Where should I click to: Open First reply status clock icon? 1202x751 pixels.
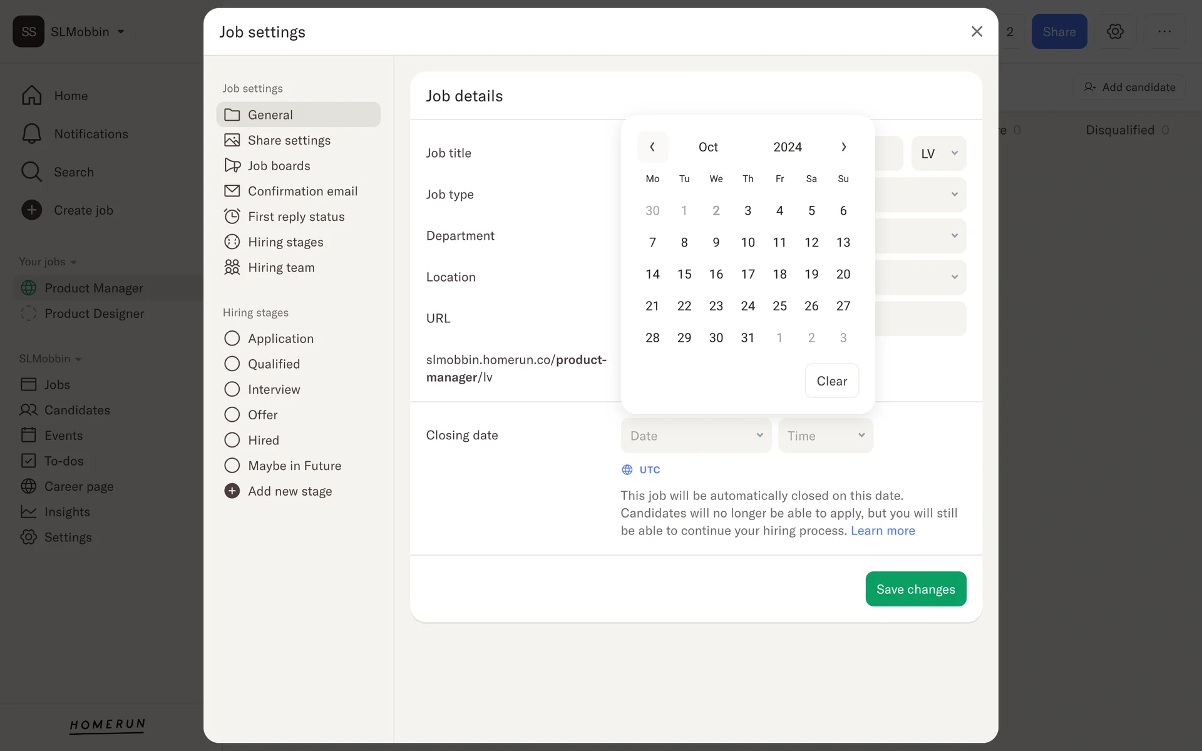[232, 217]
